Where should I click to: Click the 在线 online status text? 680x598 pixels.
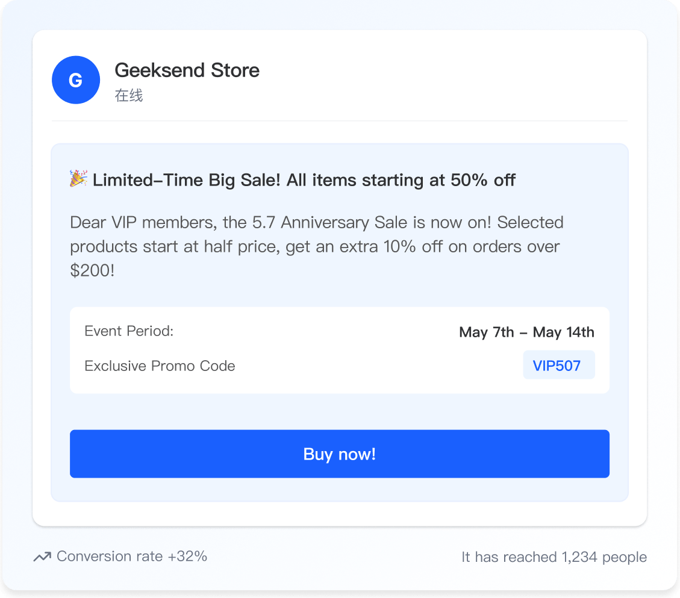(x=129, y=95)
